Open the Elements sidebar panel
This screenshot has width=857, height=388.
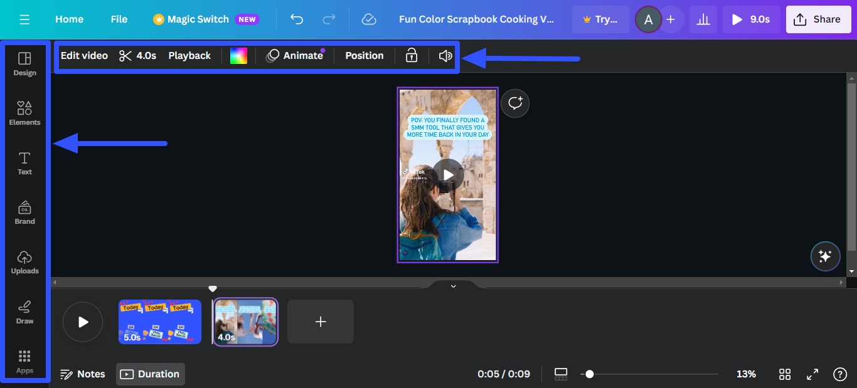tap(24, 113)
